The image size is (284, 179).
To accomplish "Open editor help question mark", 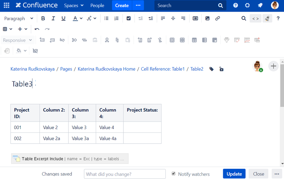I will 278,18.
